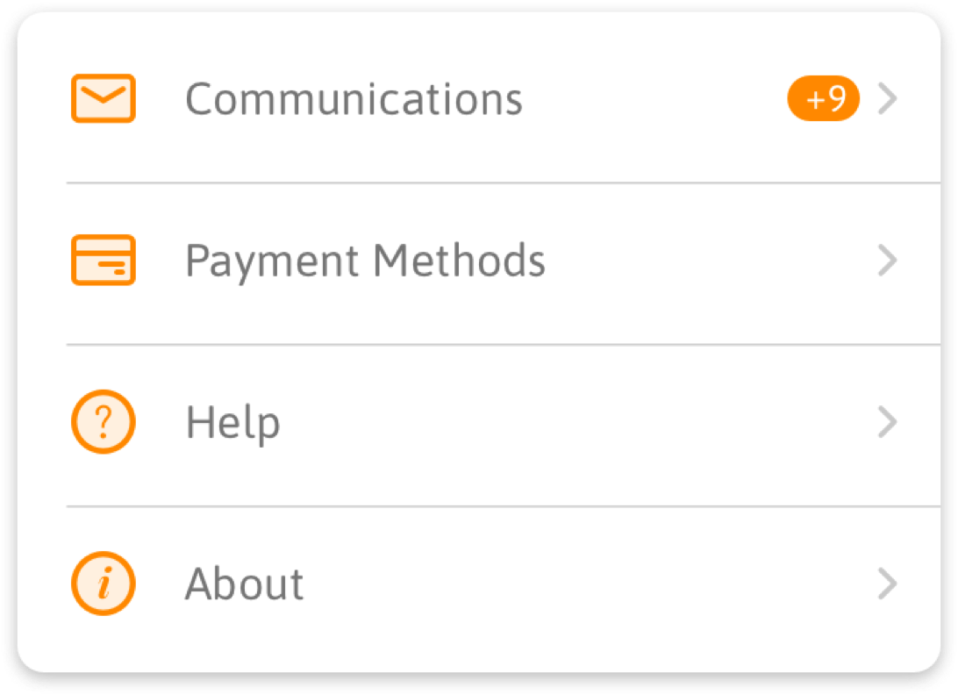Viewport: 958px width, 695px height.
Task: Tap the +9 unread badge
Action: [823, 99]
